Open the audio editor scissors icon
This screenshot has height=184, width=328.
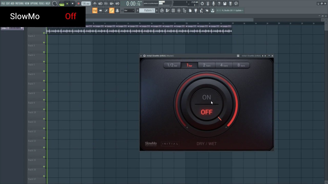pos(208,4)
